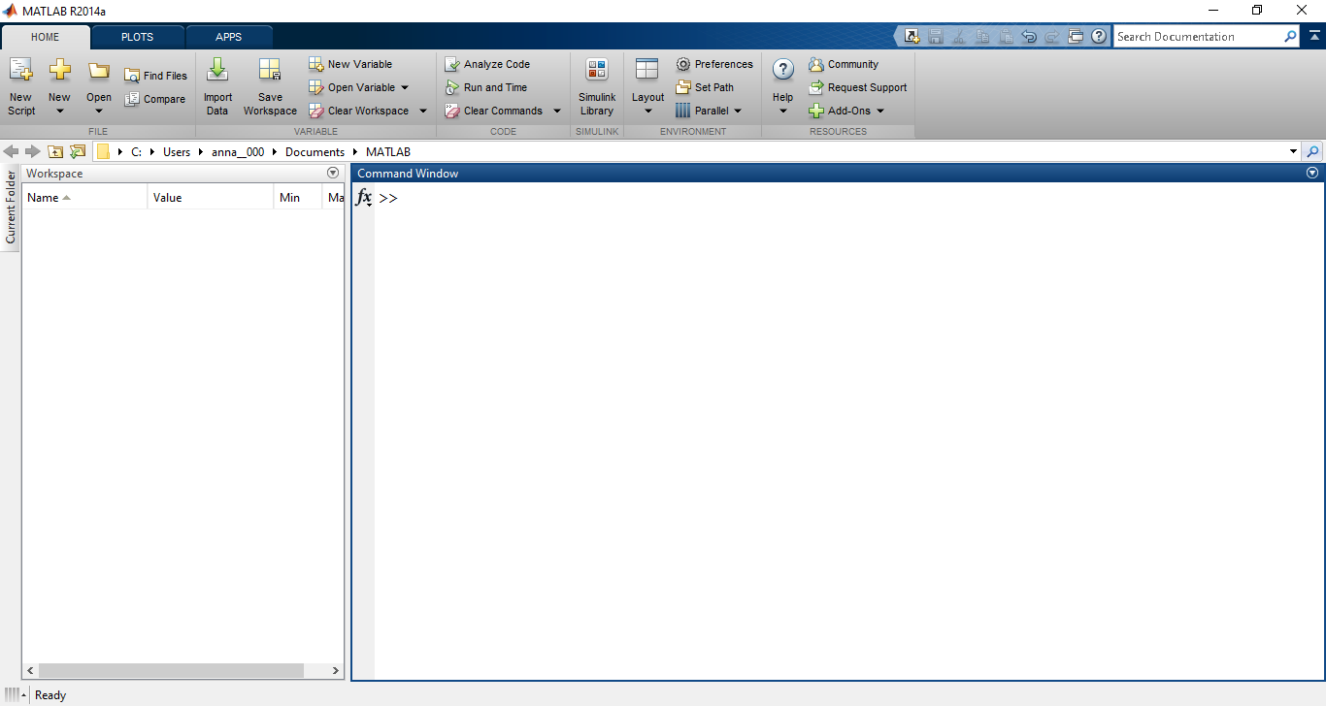
Task: Click Workspace scroll right arrow
Action: tap(336, 670)
